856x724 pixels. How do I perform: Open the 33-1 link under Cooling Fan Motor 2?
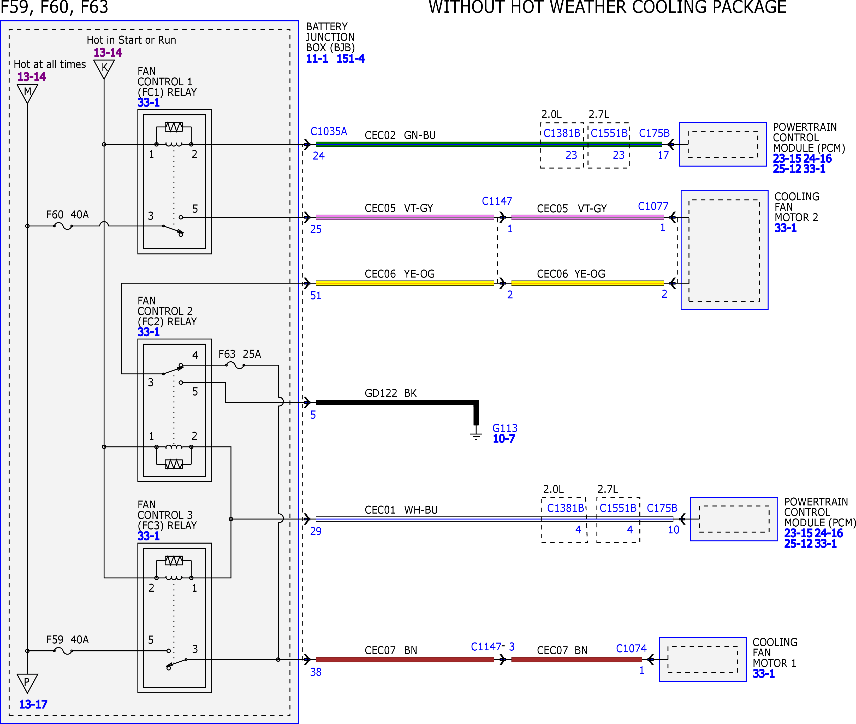coord(786,228)
